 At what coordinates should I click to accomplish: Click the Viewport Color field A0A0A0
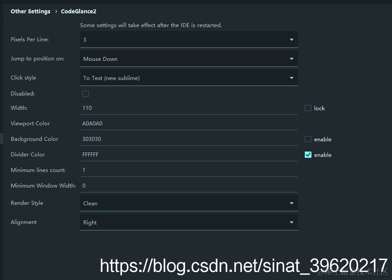(x=189, y=124)
